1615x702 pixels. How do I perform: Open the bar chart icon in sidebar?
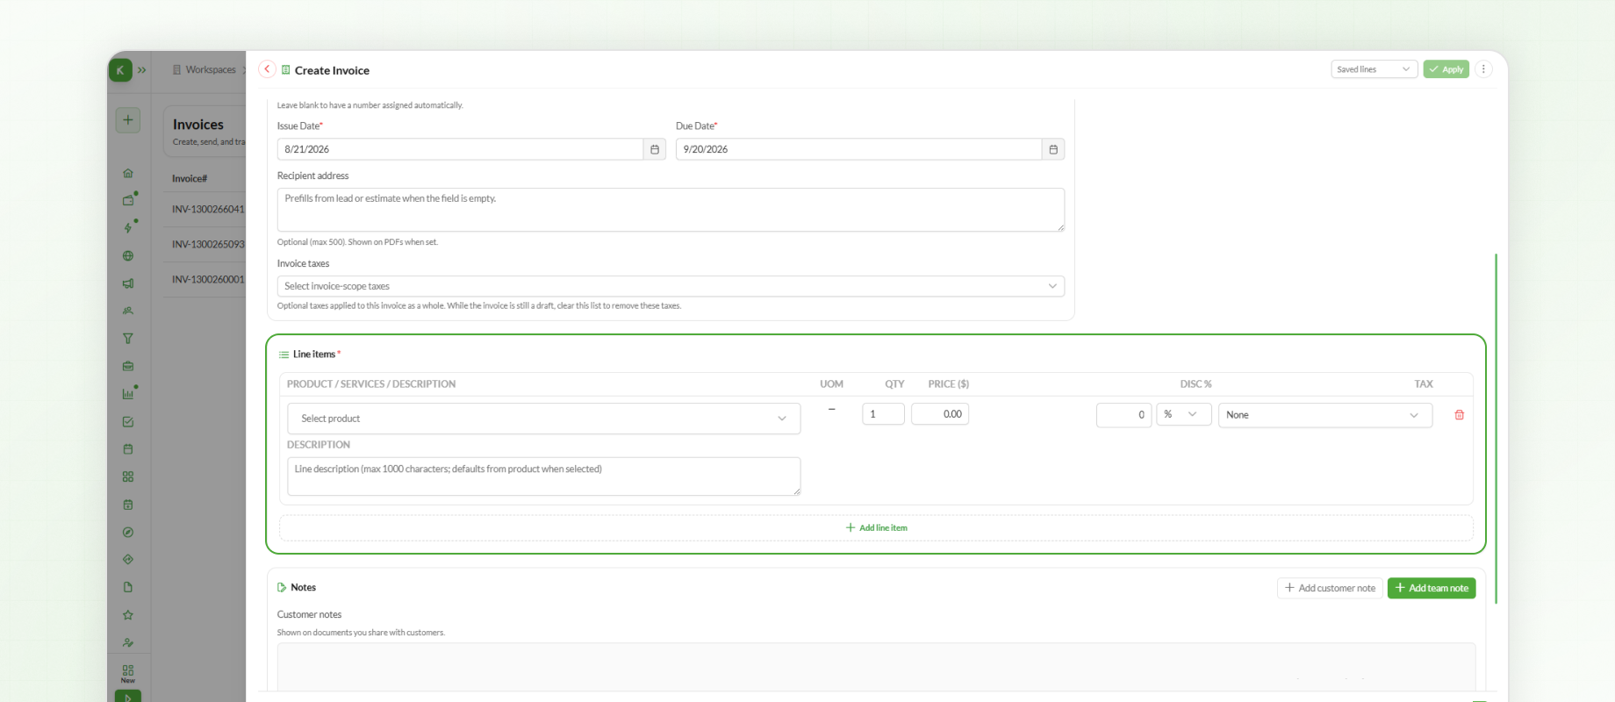(128, 394)
